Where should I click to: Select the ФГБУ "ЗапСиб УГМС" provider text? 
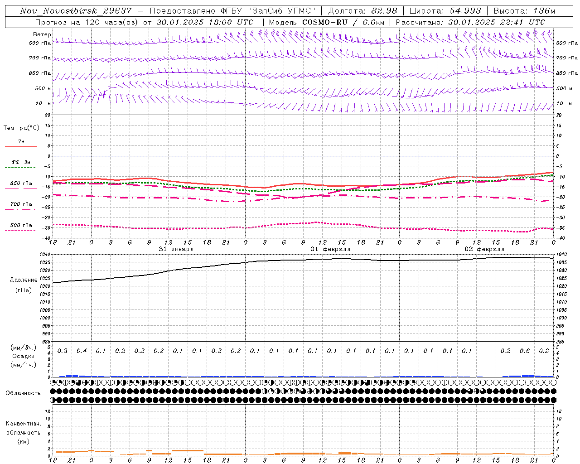[267, 11]
